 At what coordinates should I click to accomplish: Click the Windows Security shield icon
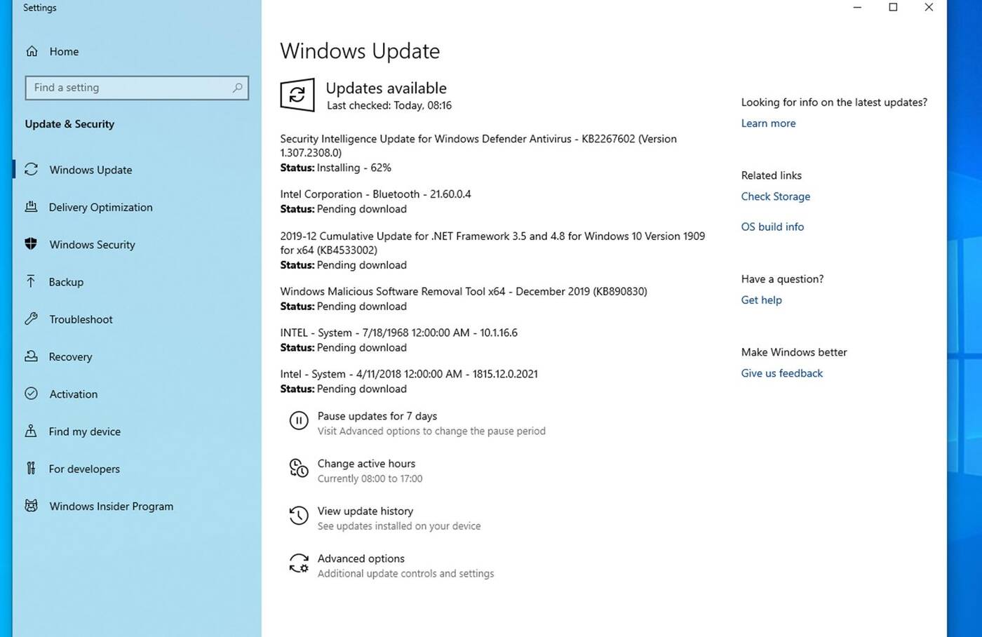pyautogui.click(x=31, y=244)
